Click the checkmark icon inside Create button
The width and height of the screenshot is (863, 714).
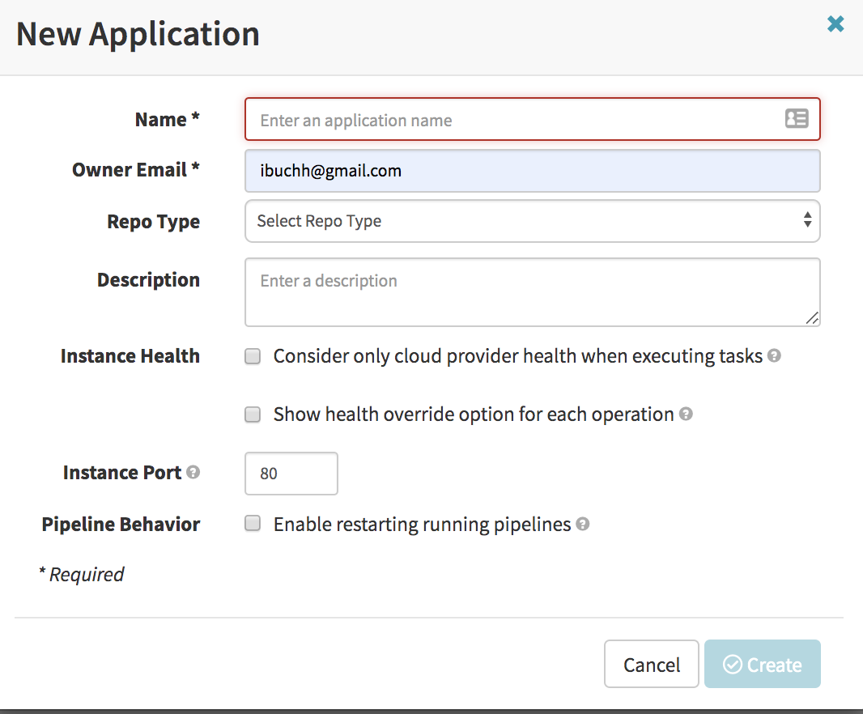[x=733, y=664]
